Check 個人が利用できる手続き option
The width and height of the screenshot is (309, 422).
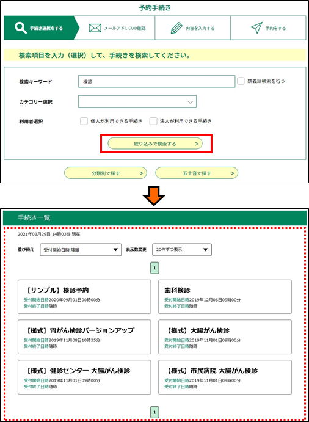(84, 121)
